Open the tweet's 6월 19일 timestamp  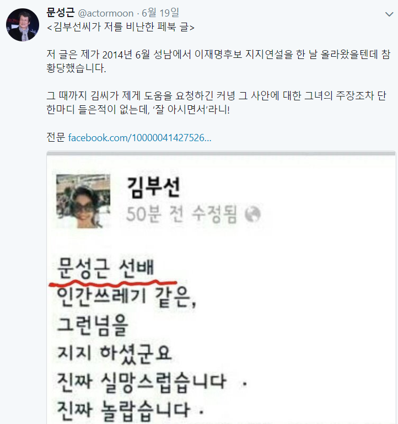[160, 13]
